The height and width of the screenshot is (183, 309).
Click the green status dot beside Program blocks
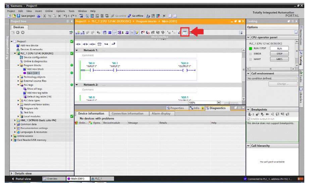pyautogui.click(x=72, y=65)
